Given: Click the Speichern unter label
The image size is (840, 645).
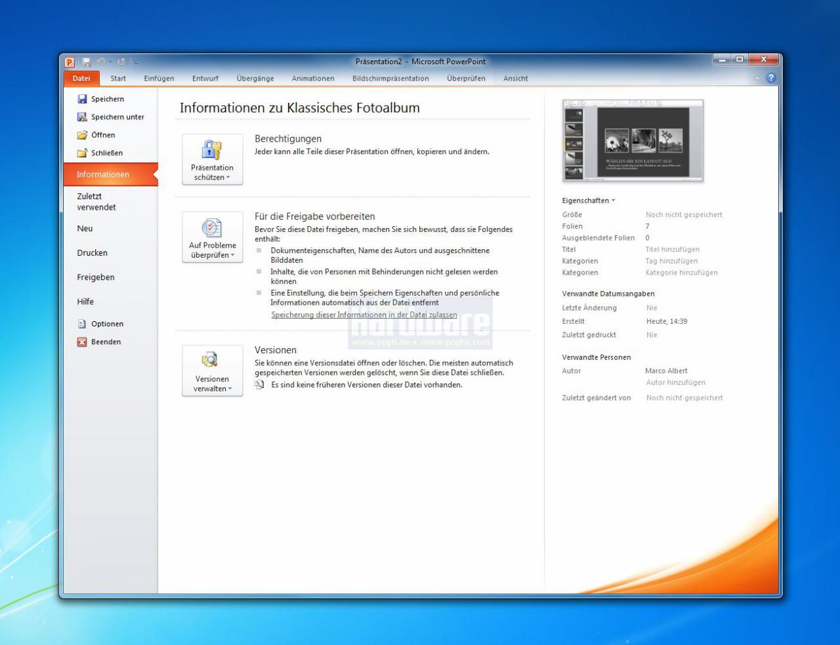Looking at the screenshot, I should click(x=117, y=117).
